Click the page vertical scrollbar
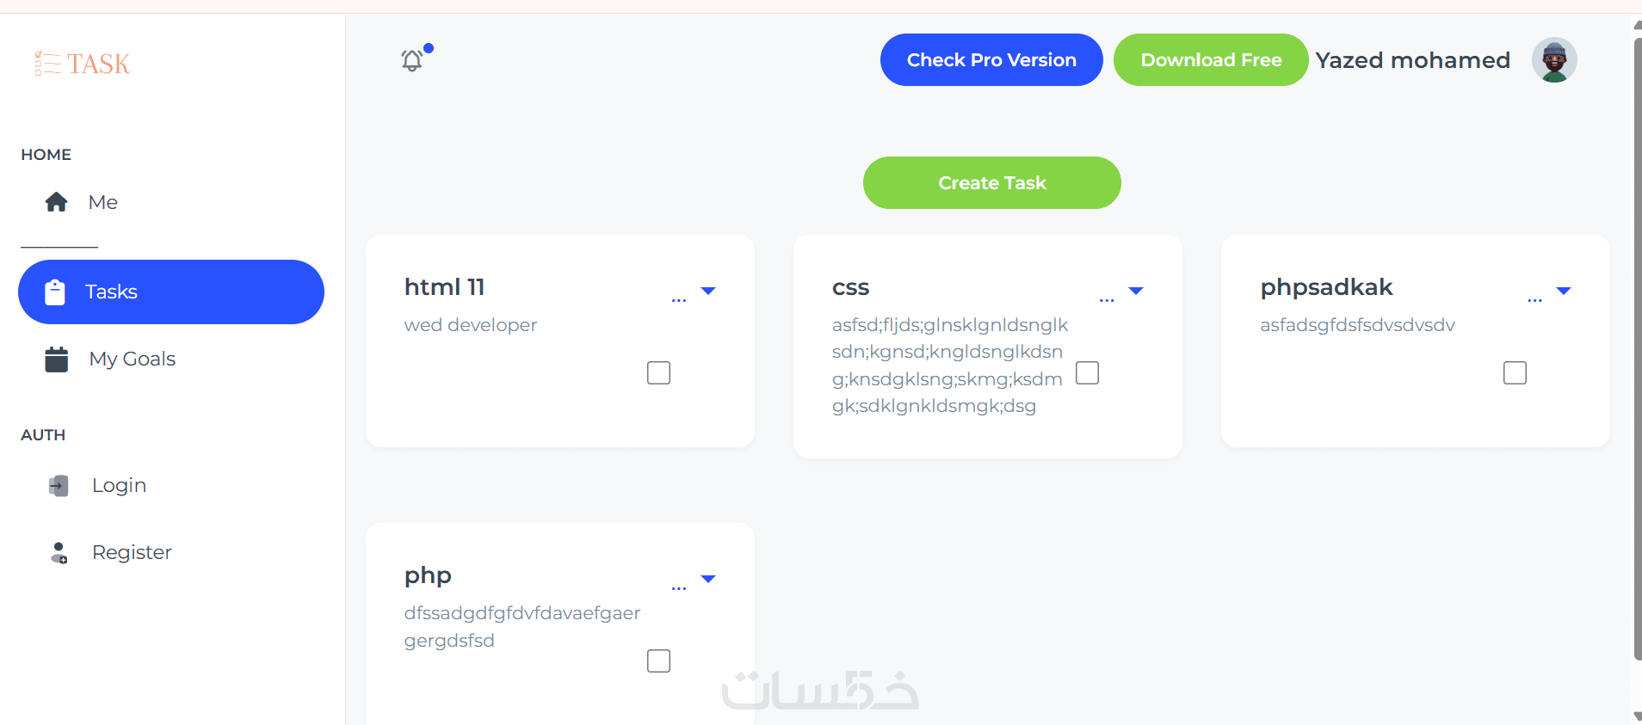Viewport: 1642px width, 725px height. click(x=1637, y=344)
